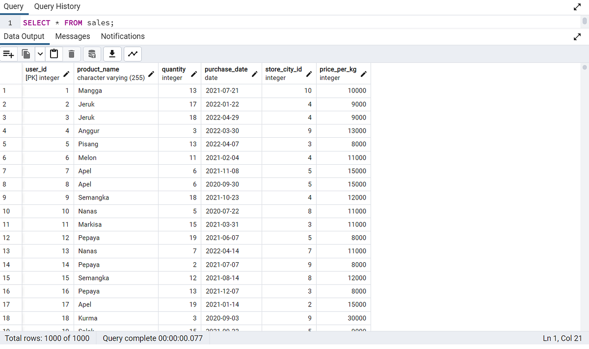This screenshot has height=349, width=589.
Task: Open the copy options dropdown
Action: [x=40, y=54]
